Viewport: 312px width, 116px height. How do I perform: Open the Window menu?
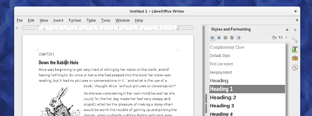pos(122,20)
